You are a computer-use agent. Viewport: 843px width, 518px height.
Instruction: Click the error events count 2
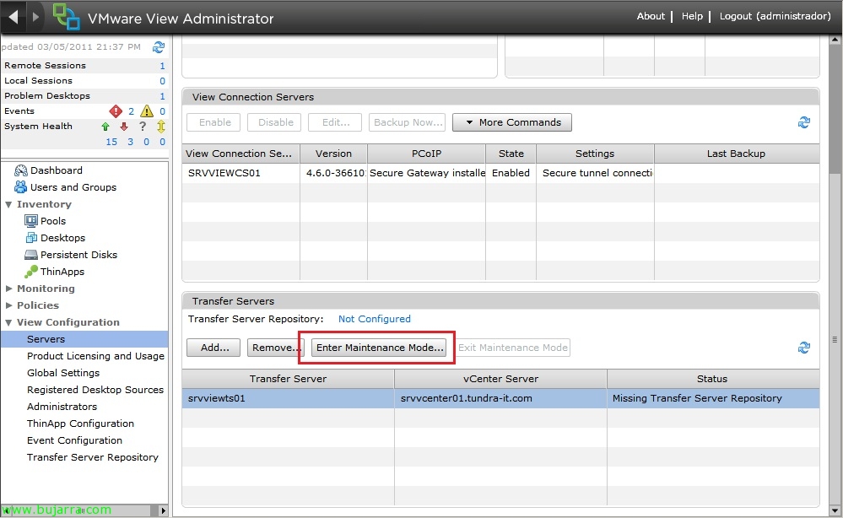click(x=131, y=111)
